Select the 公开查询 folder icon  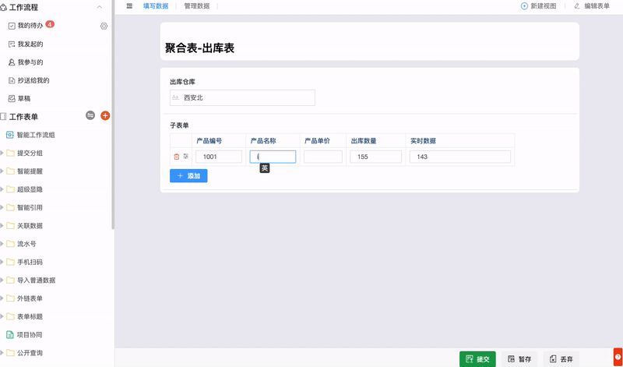(10, 353)
